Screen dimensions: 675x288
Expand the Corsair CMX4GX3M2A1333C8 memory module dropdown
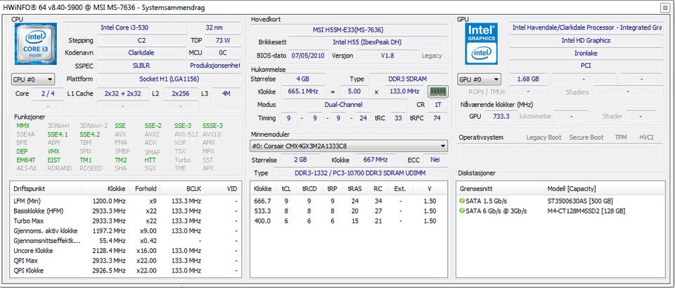[349, 145]
